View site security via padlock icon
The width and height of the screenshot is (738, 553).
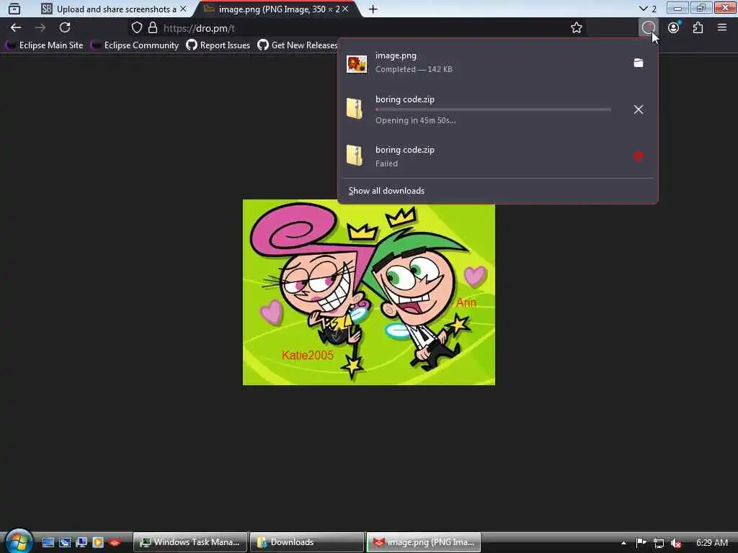click(153, 28)
